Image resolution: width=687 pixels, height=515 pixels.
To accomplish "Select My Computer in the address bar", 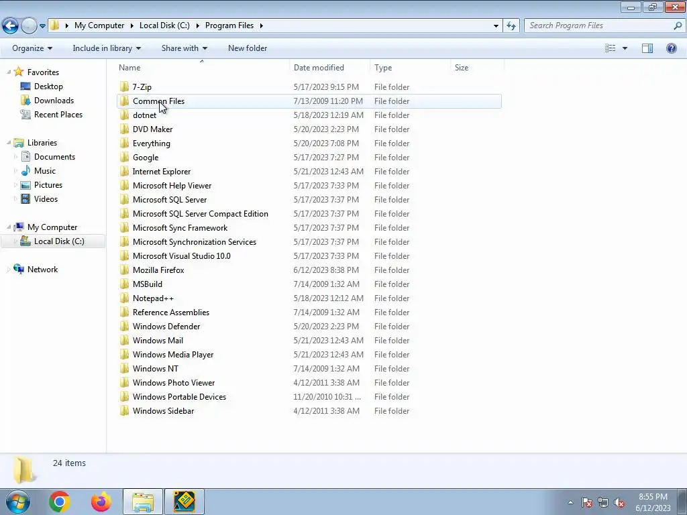I will (99, 25).
